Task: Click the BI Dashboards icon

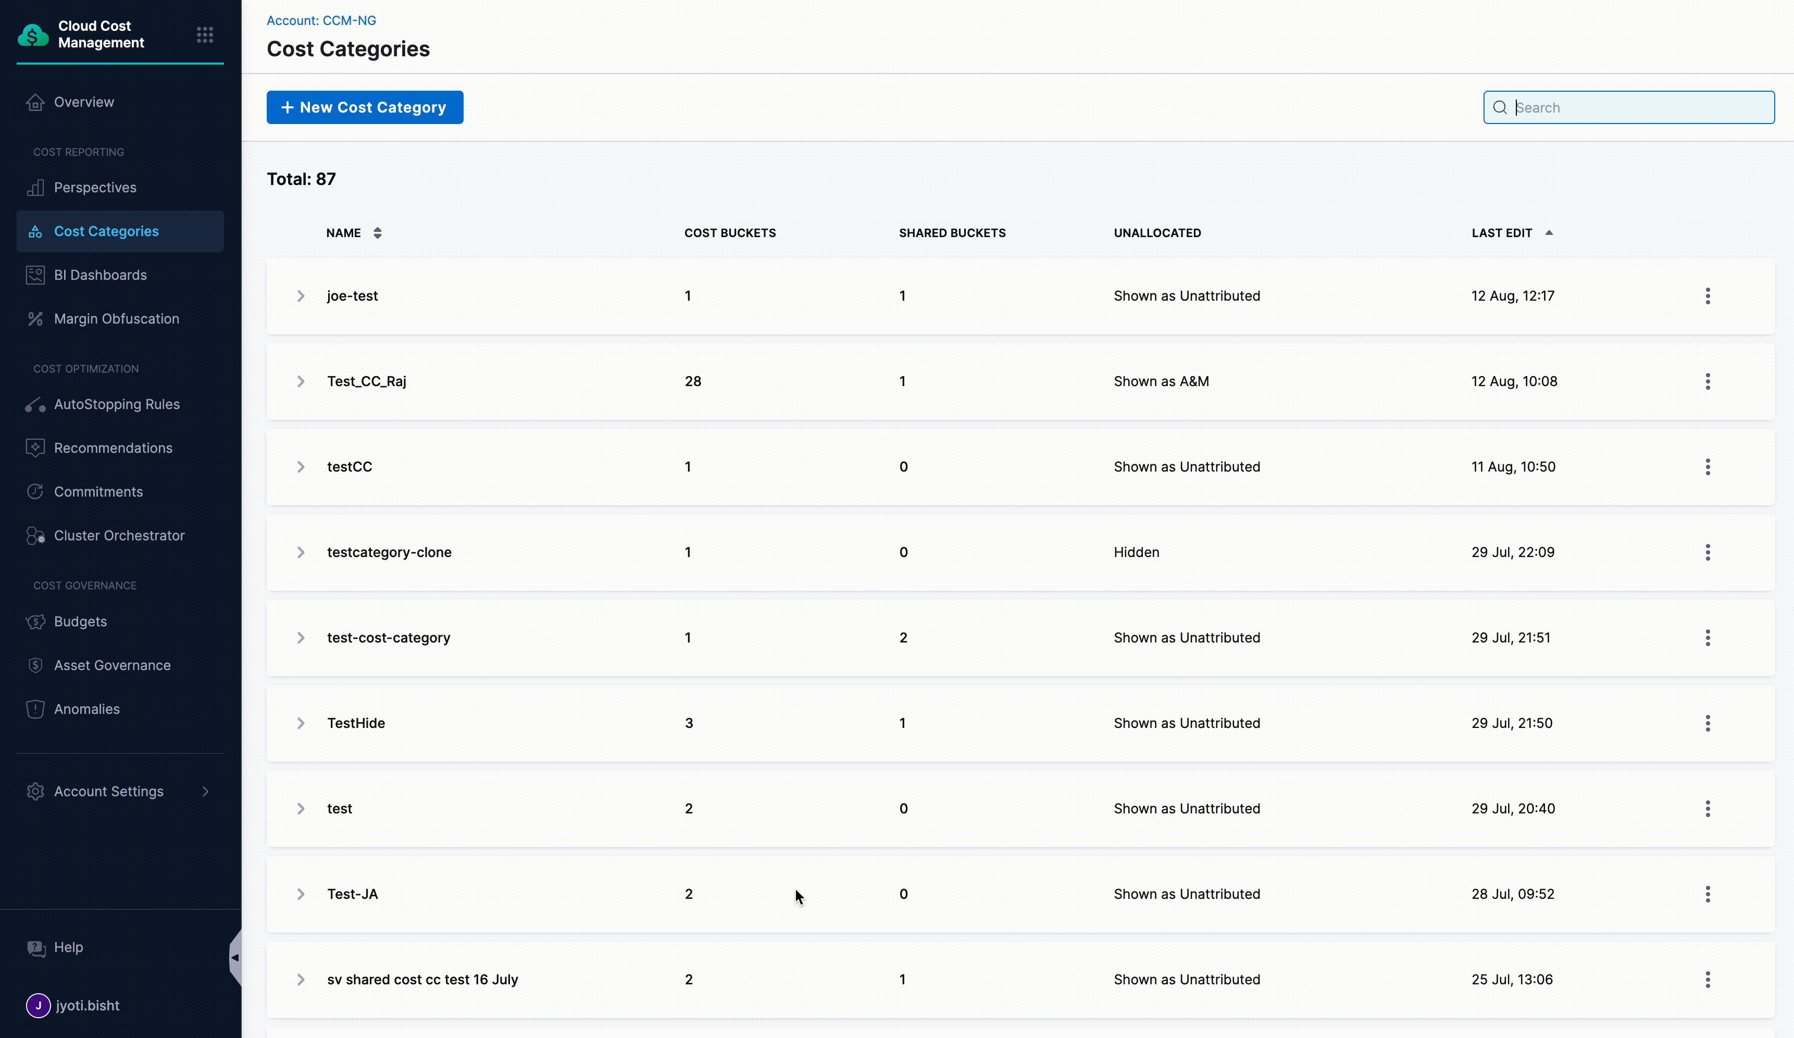Action: click(35, 275)
